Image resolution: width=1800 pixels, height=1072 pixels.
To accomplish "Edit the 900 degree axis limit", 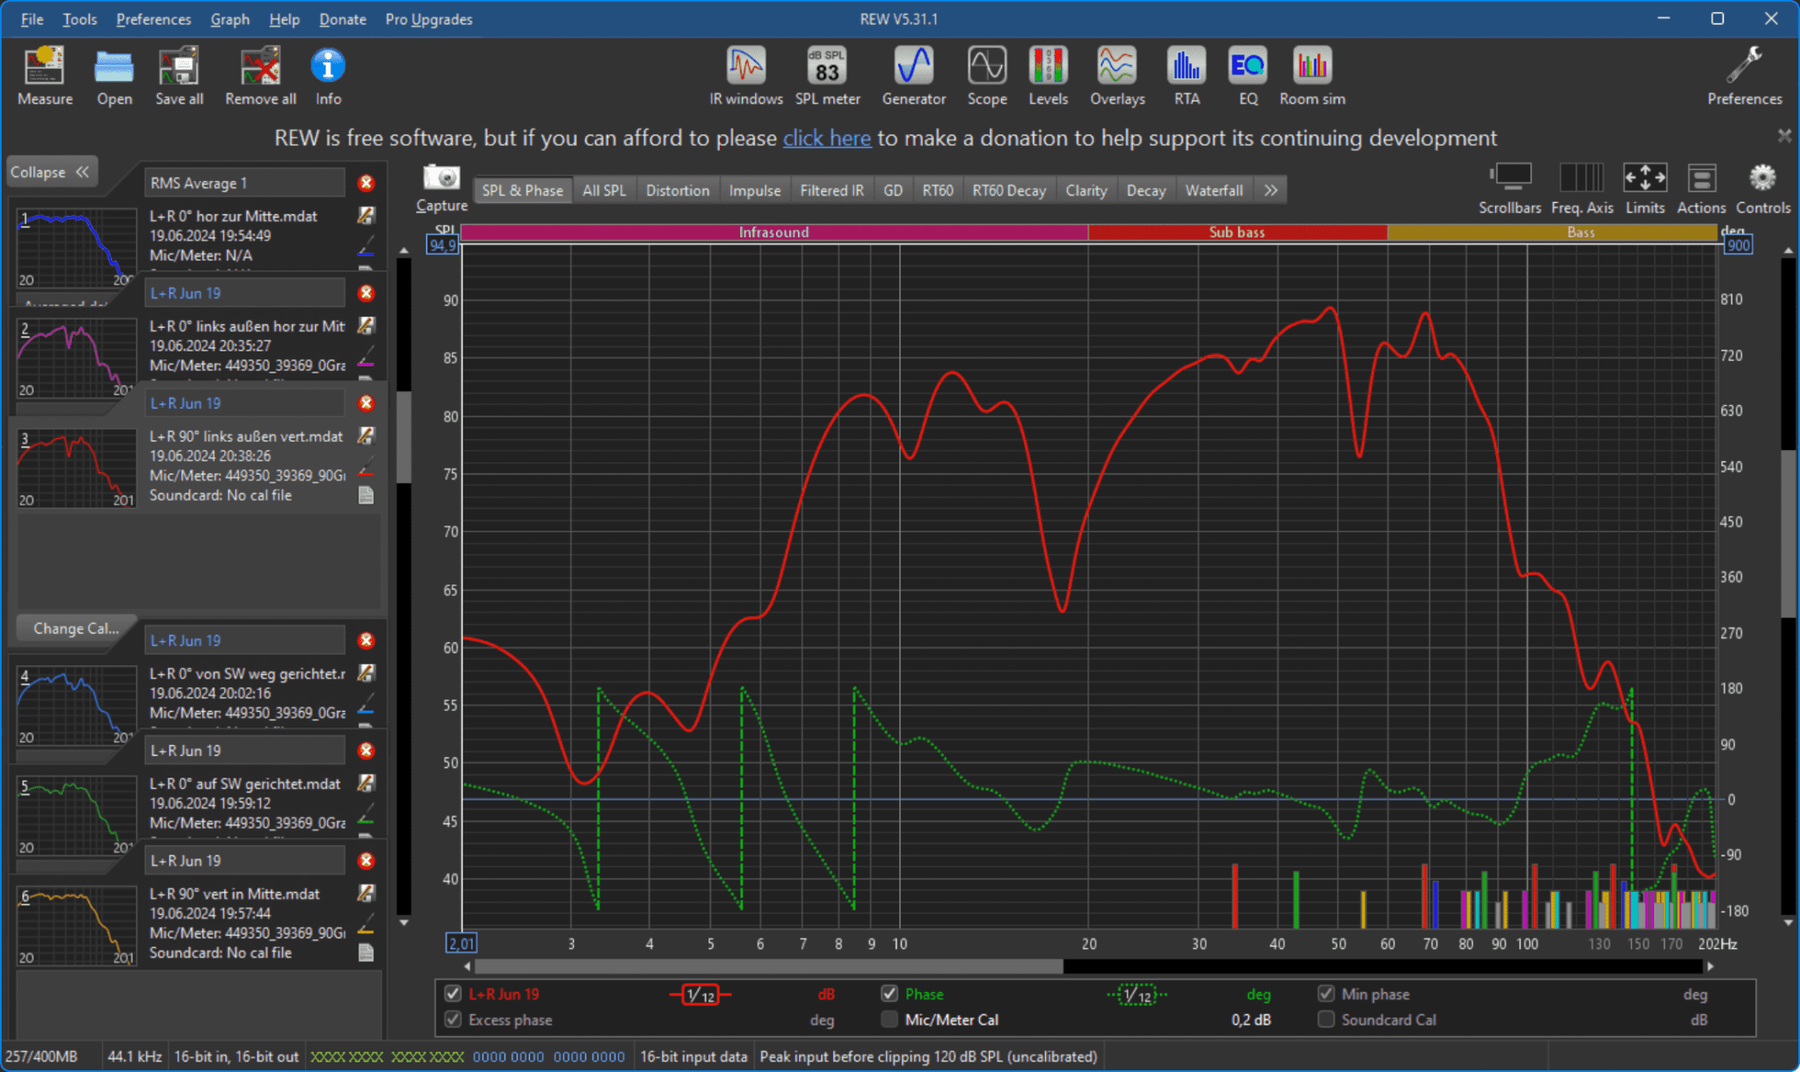I will (1738, 245).
